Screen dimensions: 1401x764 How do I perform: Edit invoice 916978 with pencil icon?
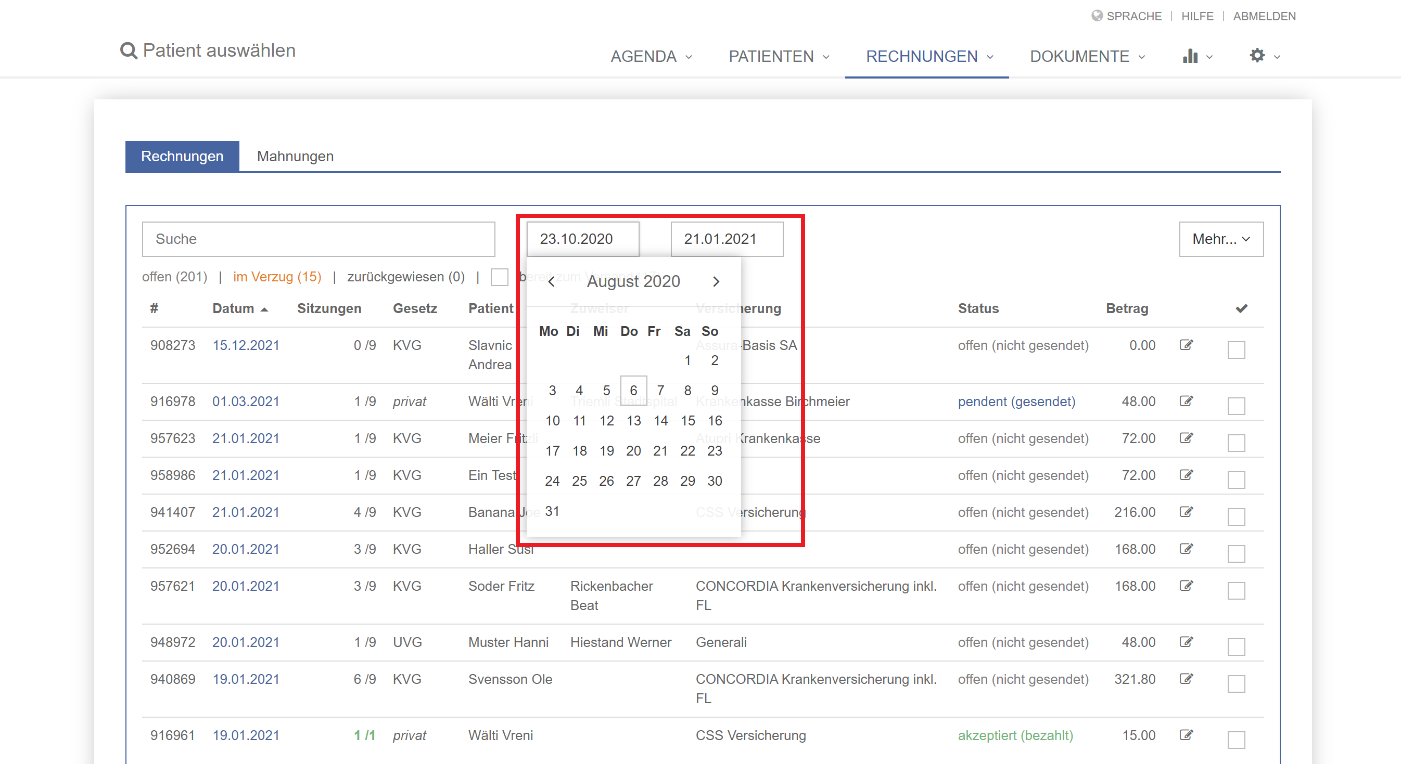1186,401
